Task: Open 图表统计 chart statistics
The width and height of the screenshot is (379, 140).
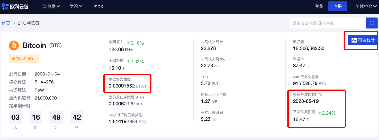Action: pyautogui.click(x=363, y=40)
